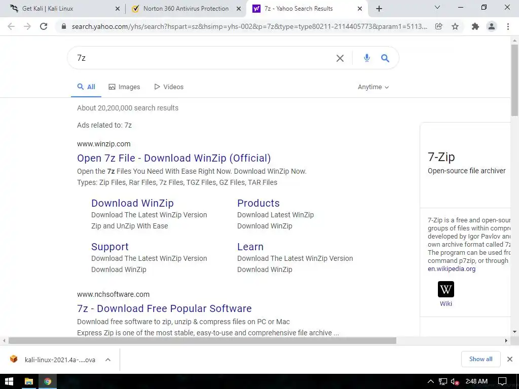This screenshot has height=389, width=519.
Task: Click the 7-Zip panel title
Action: point(441,157)
